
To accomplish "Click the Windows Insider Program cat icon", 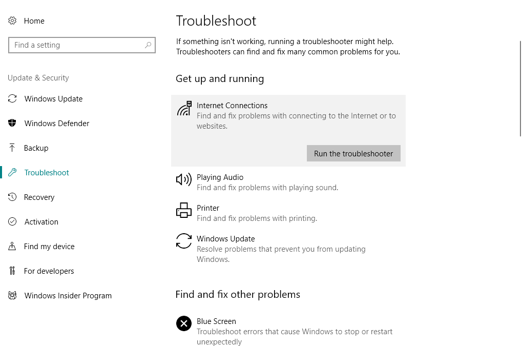I will (12, 296).
